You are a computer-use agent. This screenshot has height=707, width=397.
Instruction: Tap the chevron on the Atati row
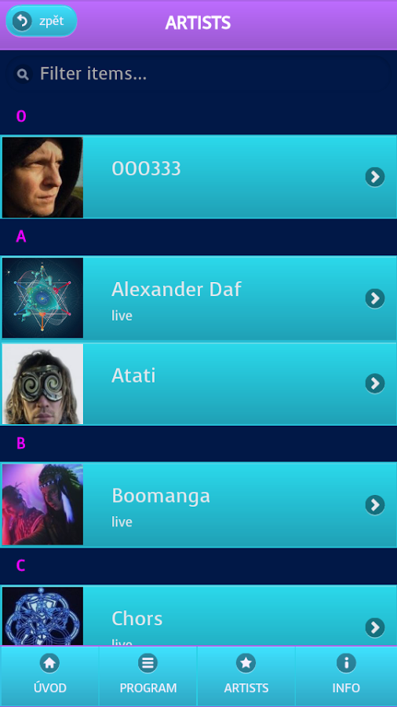click(375, 383)
